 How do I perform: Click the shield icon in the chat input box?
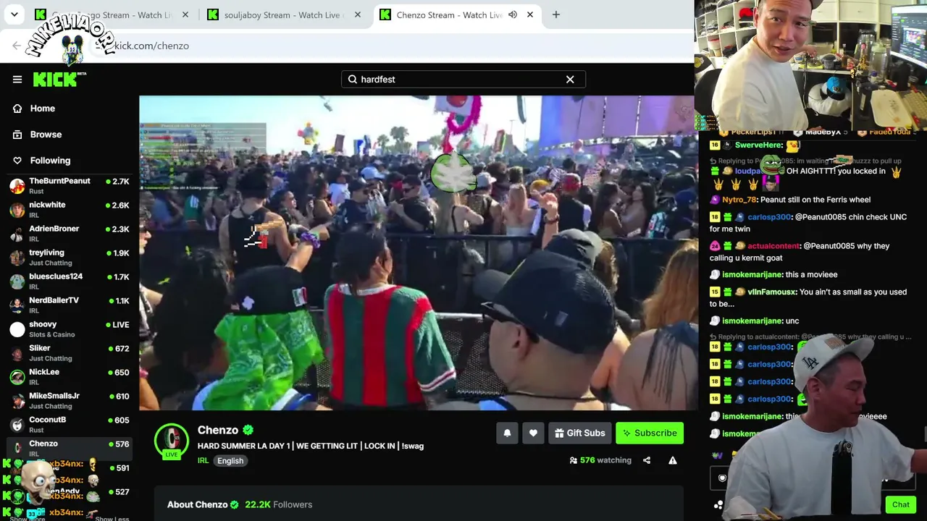722,478
